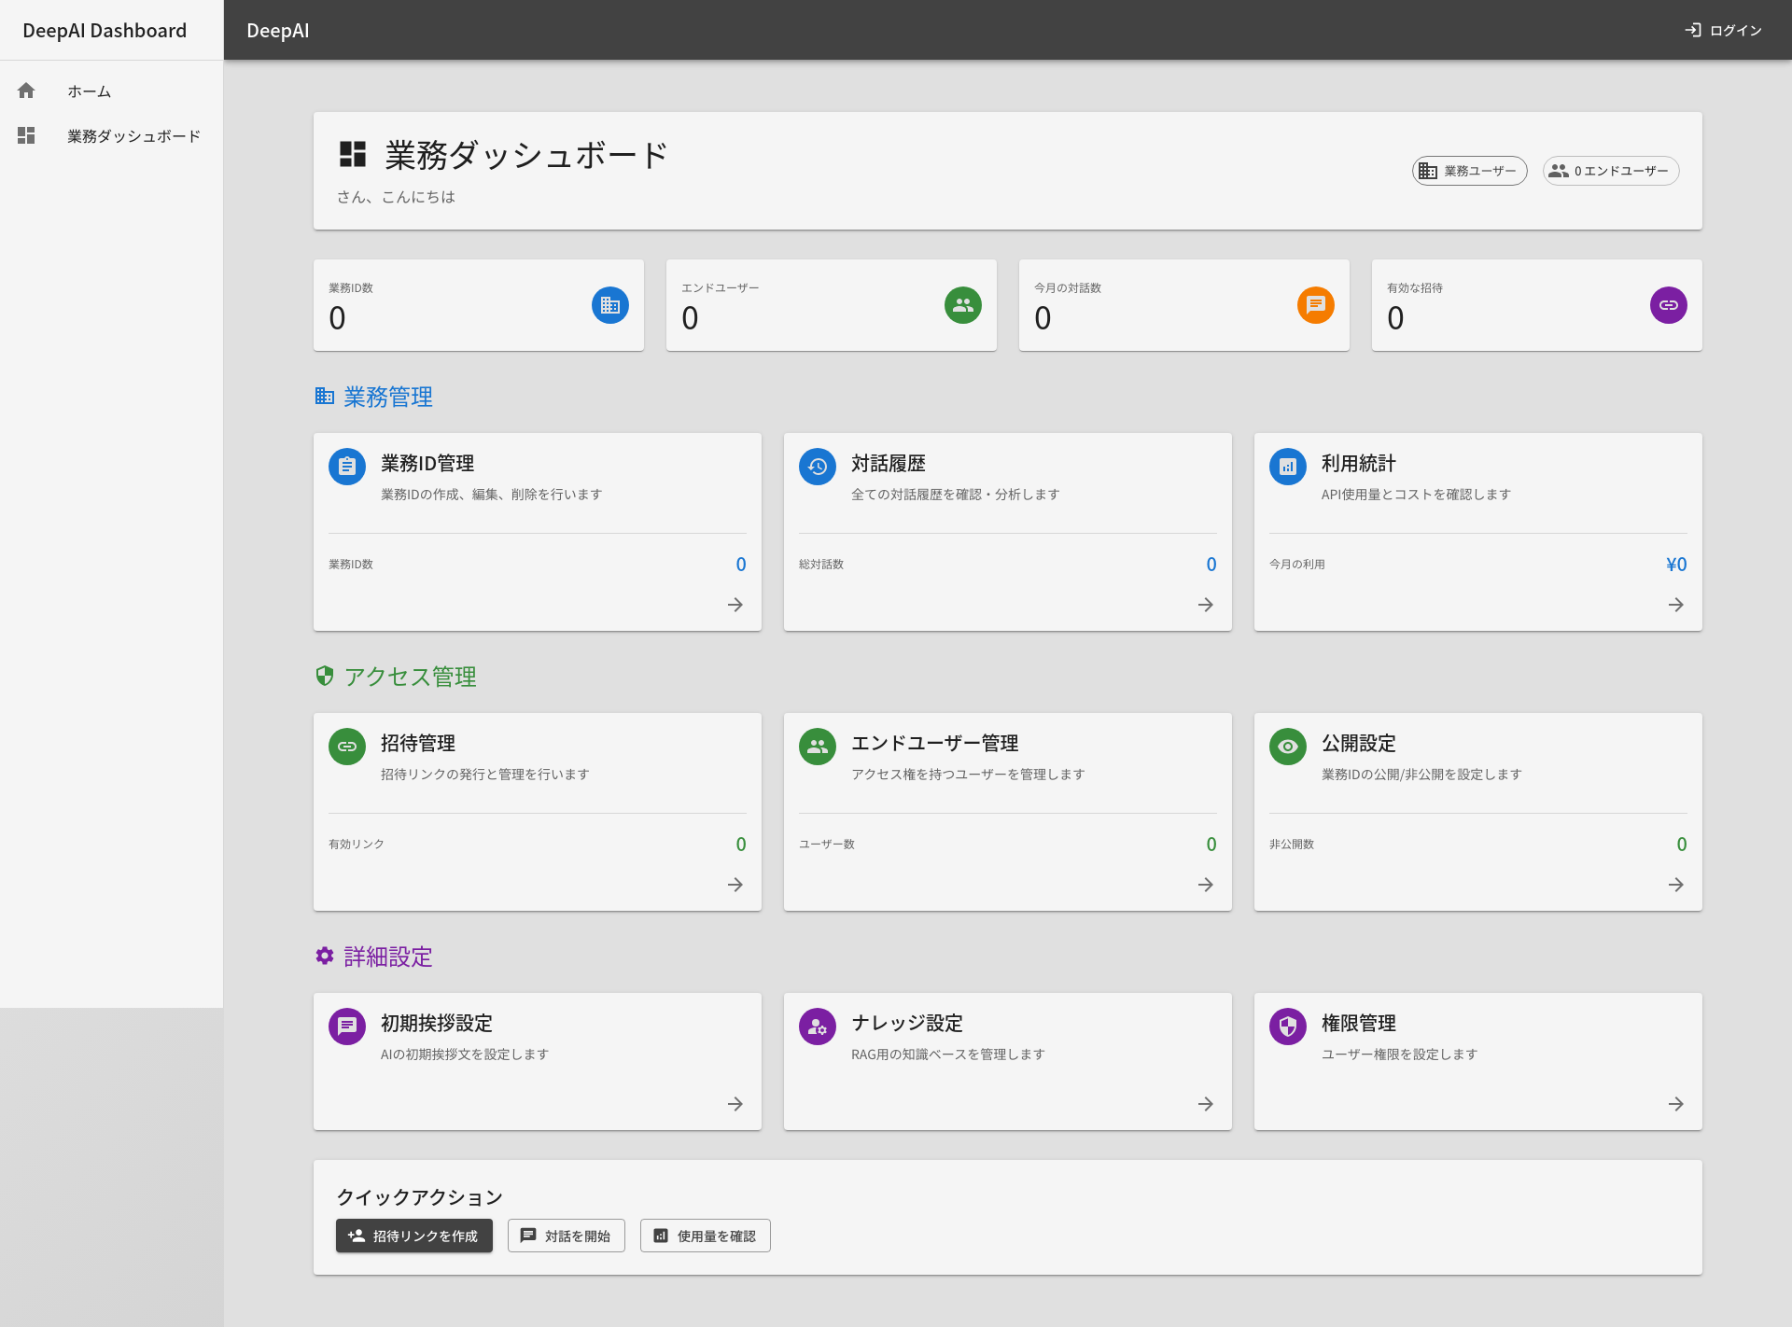Click the dashboard icon beside the page title

point(353,155)
